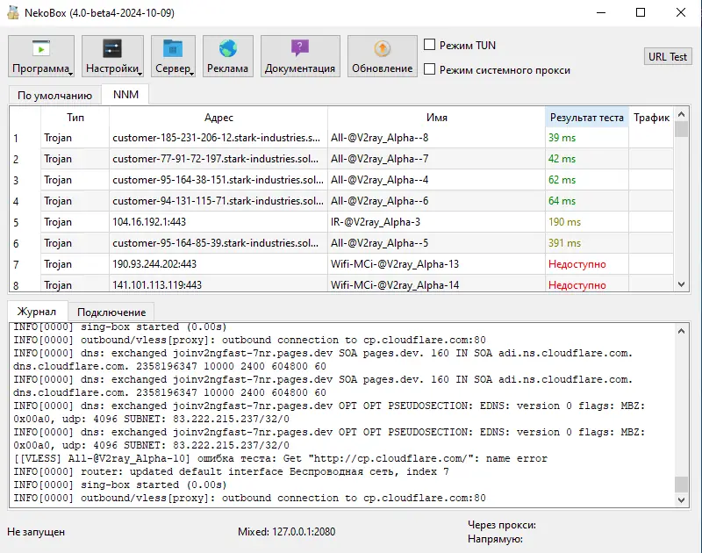Click the Не запущен status label
The width and height of the screenshot is (702, 553).
pyautogui.click(x=36, y=532)
